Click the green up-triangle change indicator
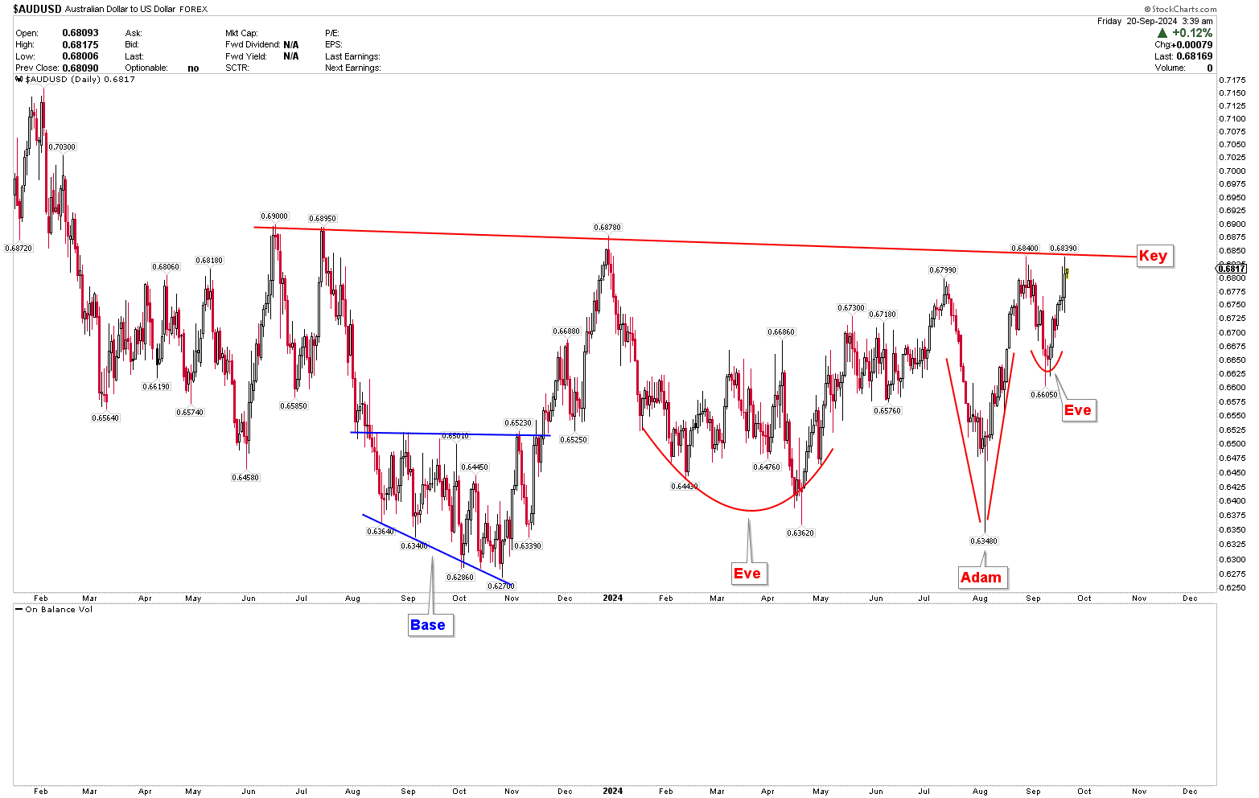Image resolution: width=1259 pixels, height=798 pixels. tap(1162, 33)
